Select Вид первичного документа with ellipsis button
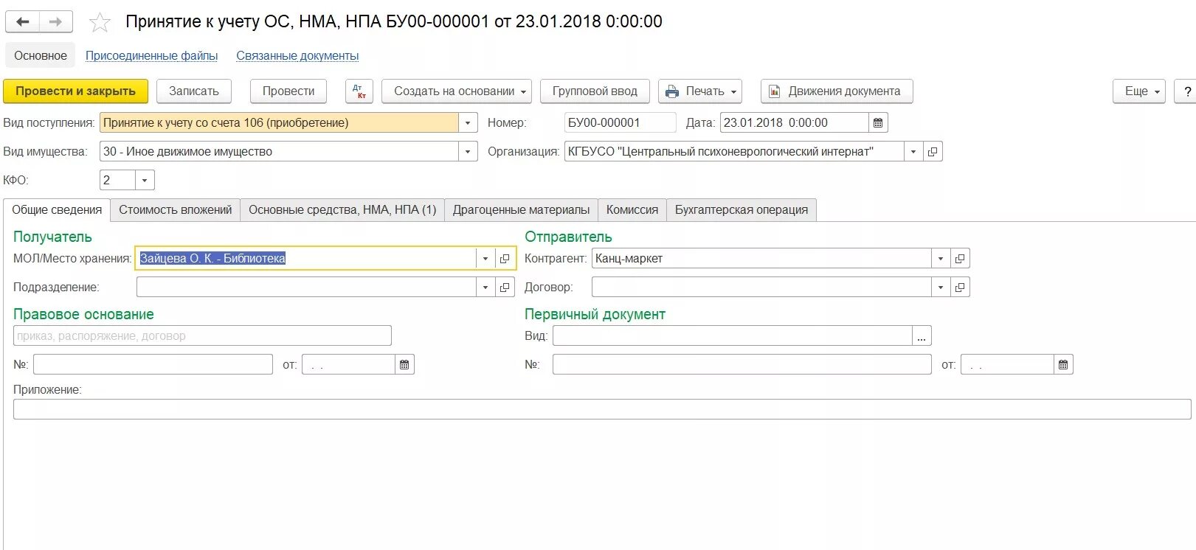Viewport: 1196px width, 550px height. point(922,336)
